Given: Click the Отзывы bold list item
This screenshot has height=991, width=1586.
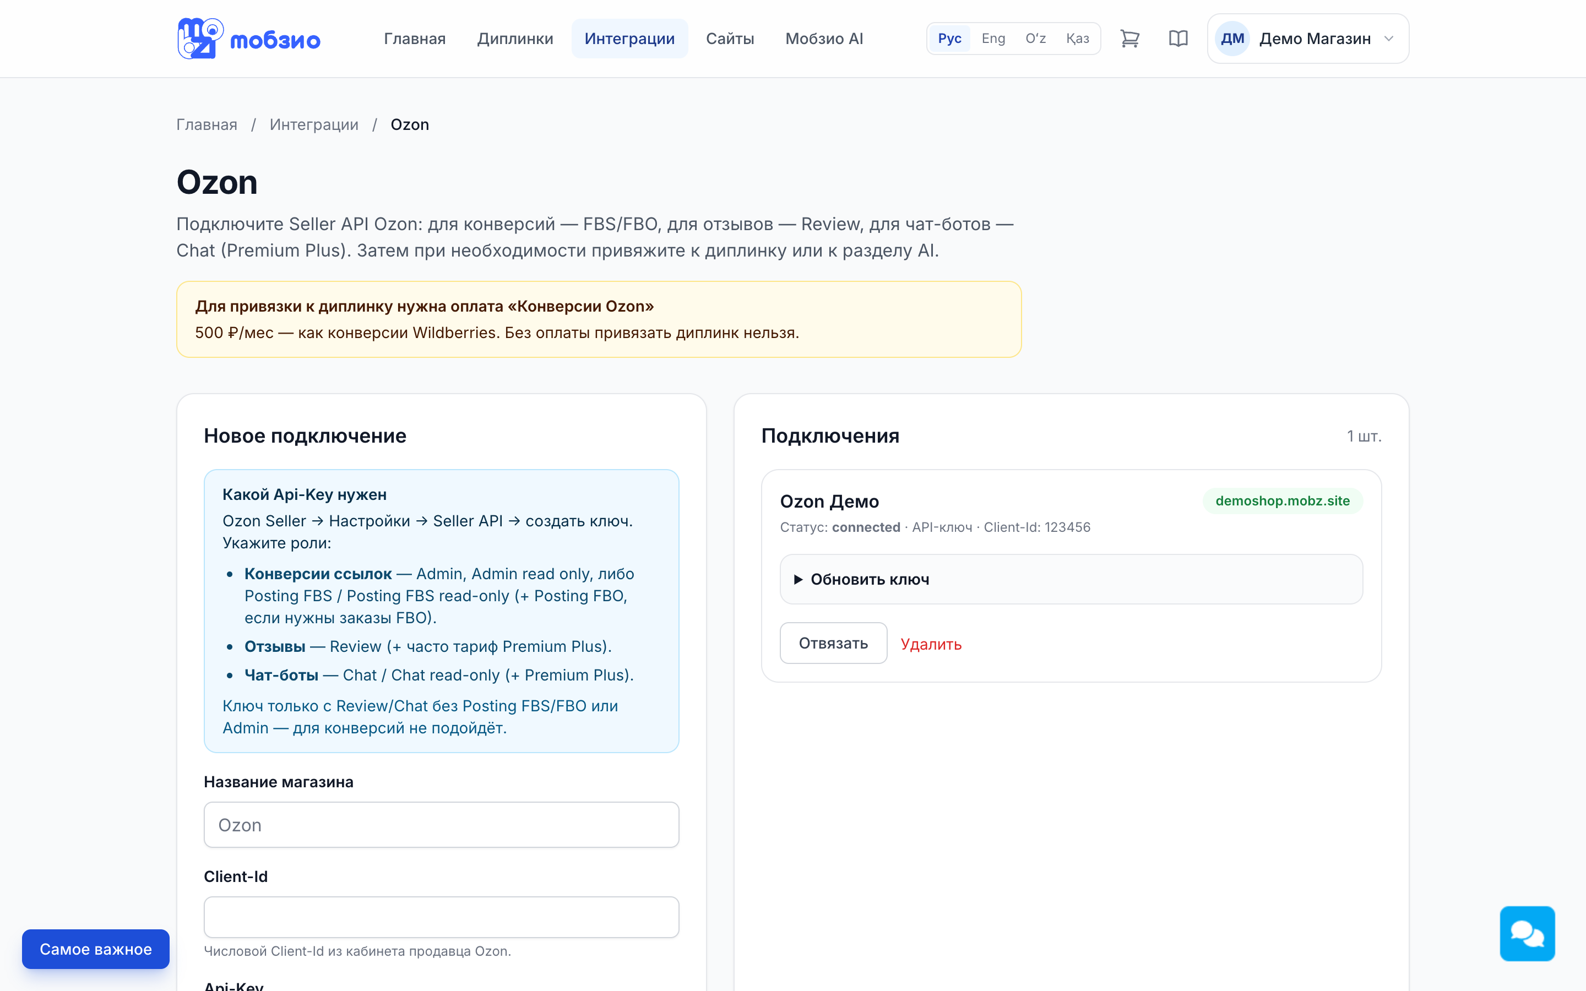Looking at the screenshot, I should 275,646.
